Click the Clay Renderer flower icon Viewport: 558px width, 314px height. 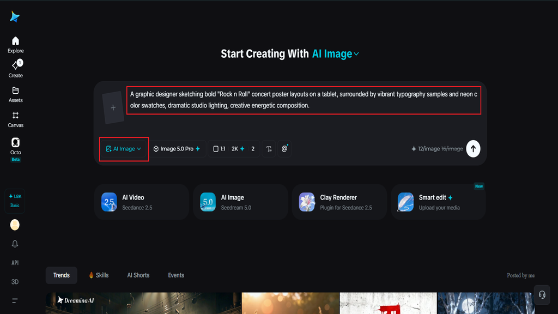(x=307, y=202)
